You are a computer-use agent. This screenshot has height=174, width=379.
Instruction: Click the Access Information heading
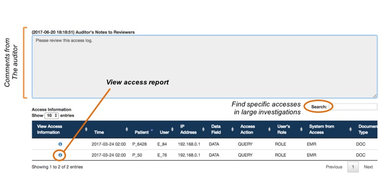click(51, 110)
